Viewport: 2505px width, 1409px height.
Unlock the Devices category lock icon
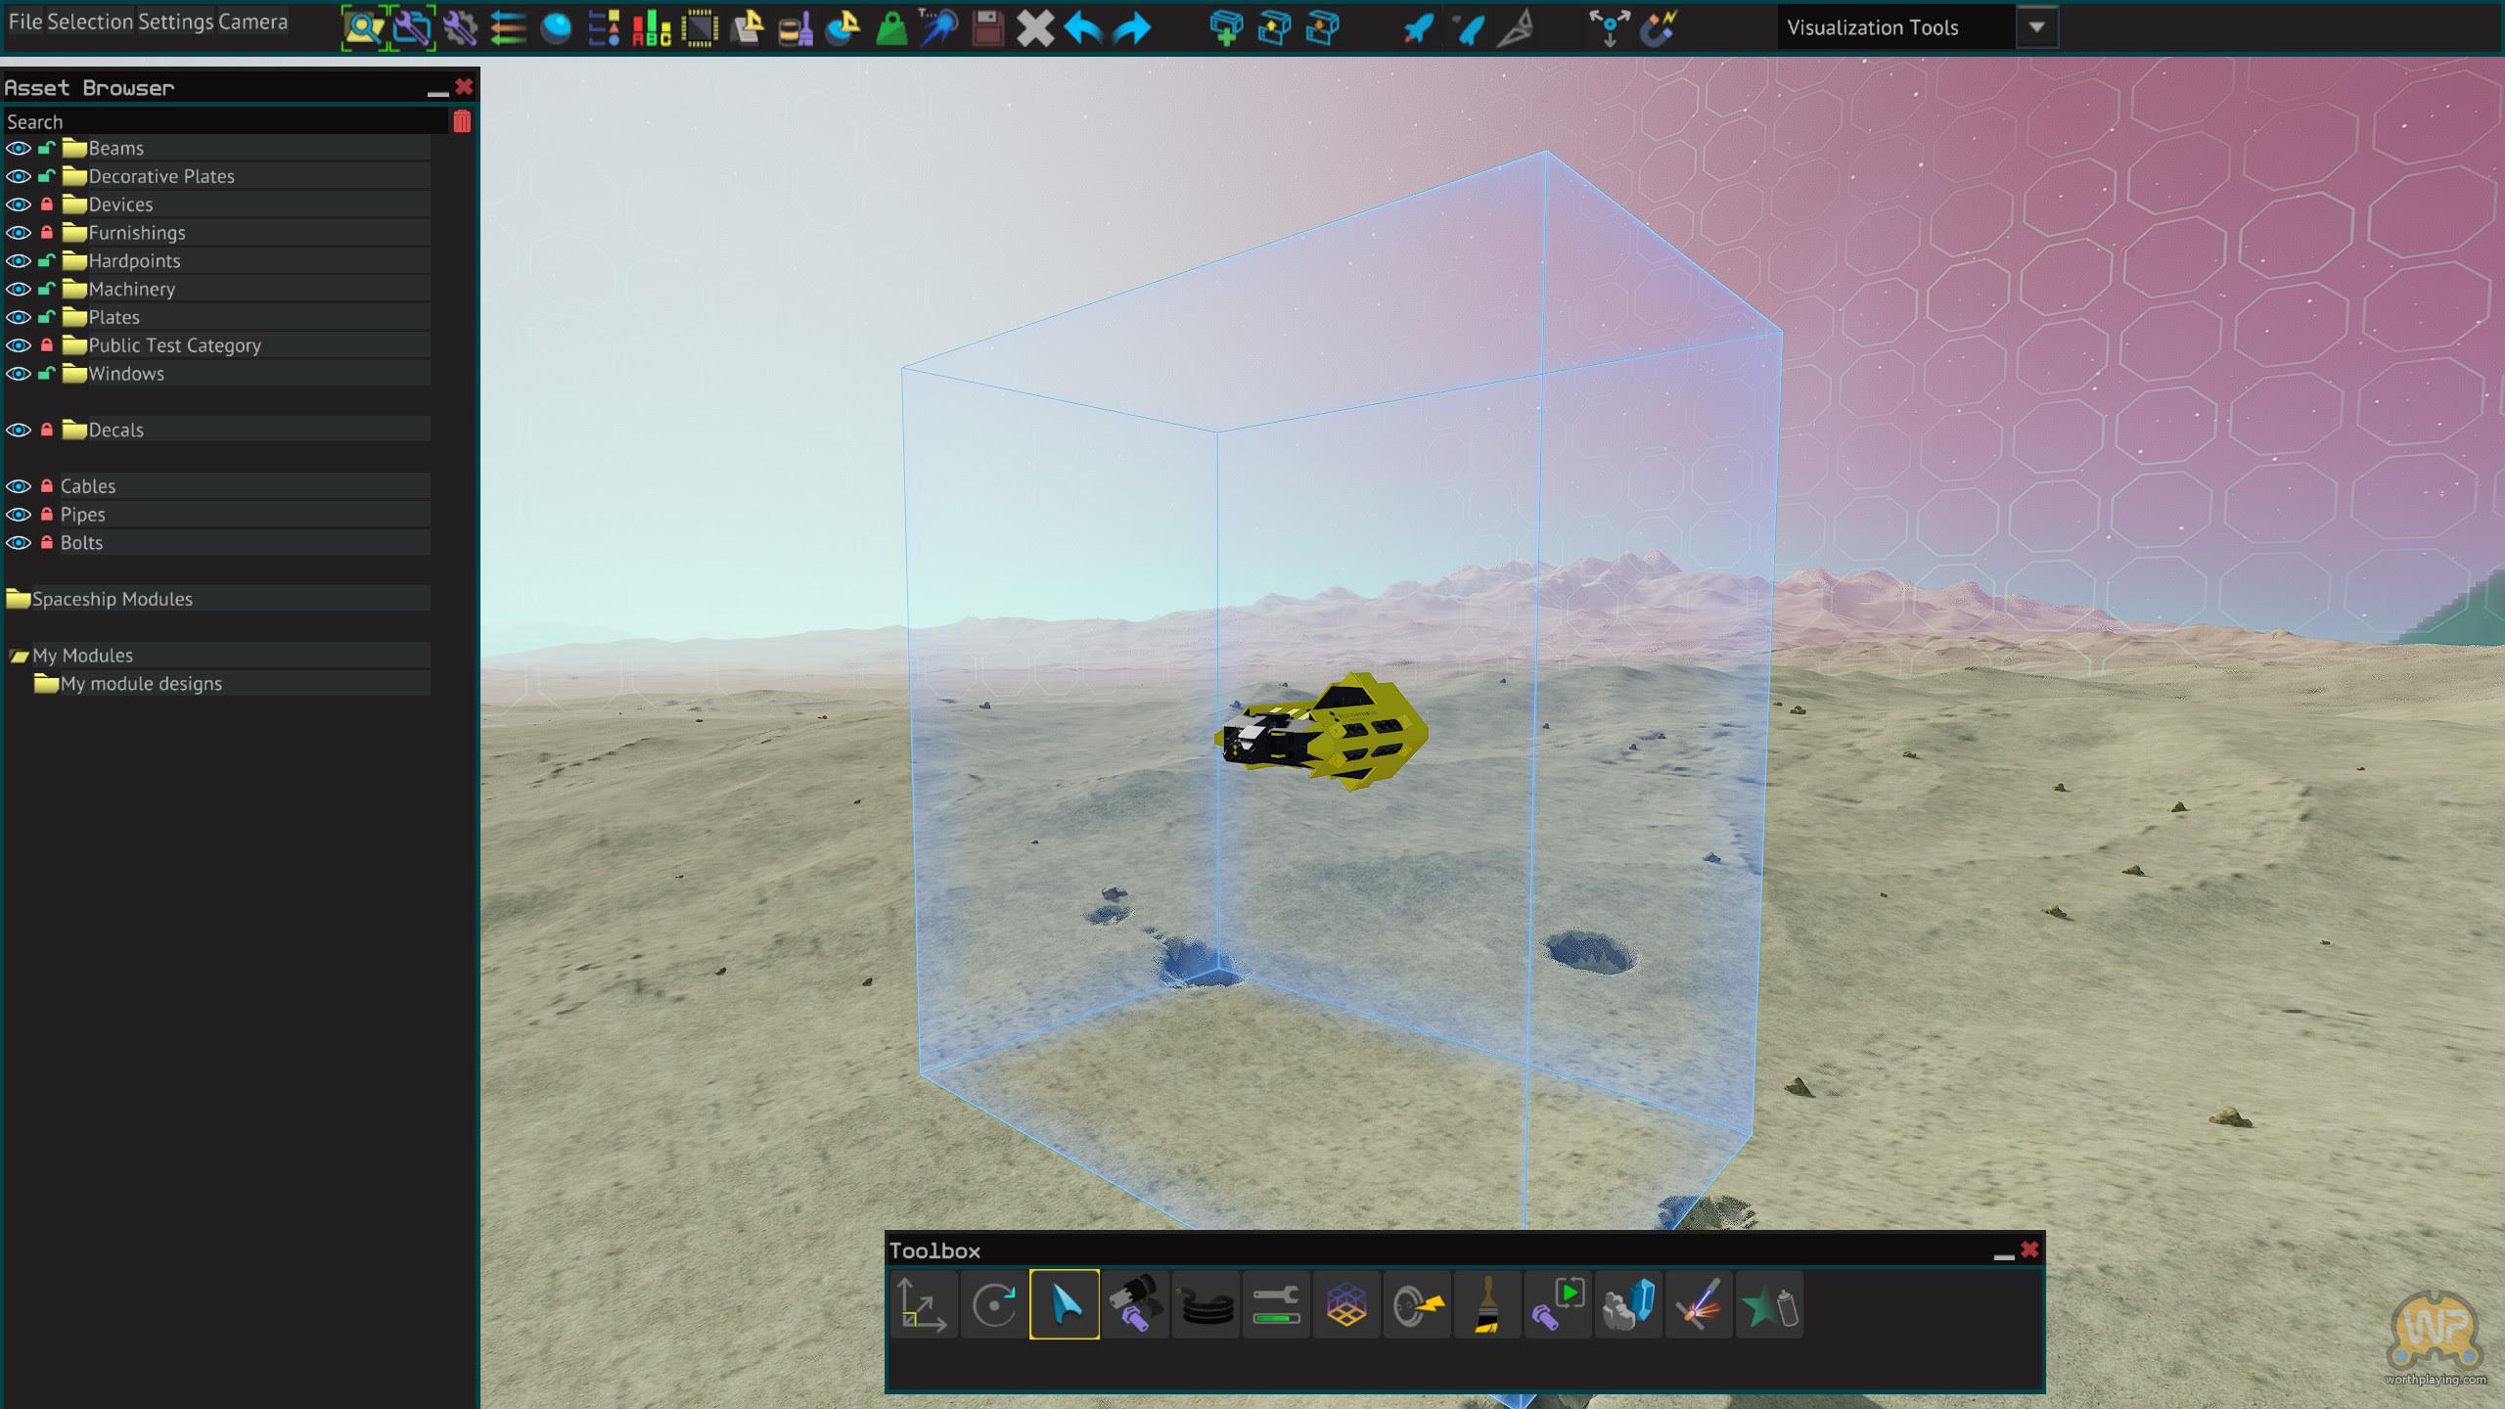[x=46, y=205]
